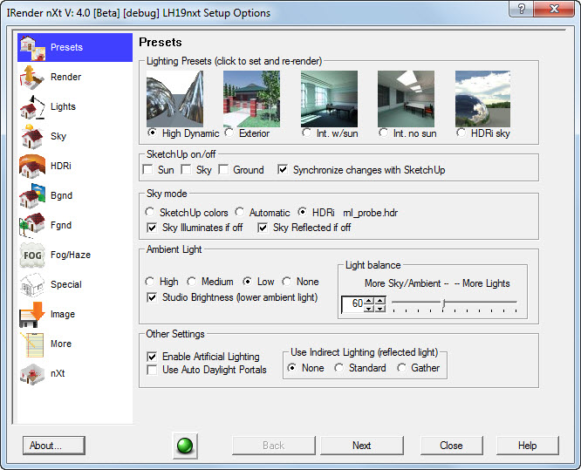Image resolution: width=581 pixels, height=470 pixels.
Task: Open the About dialog
Action: [x=54, y=446]
